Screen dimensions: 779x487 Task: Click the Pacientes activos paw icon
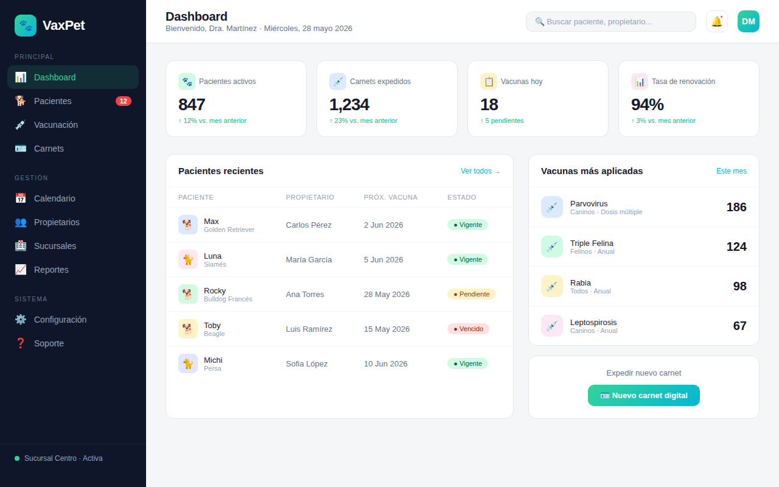(187, 82)
